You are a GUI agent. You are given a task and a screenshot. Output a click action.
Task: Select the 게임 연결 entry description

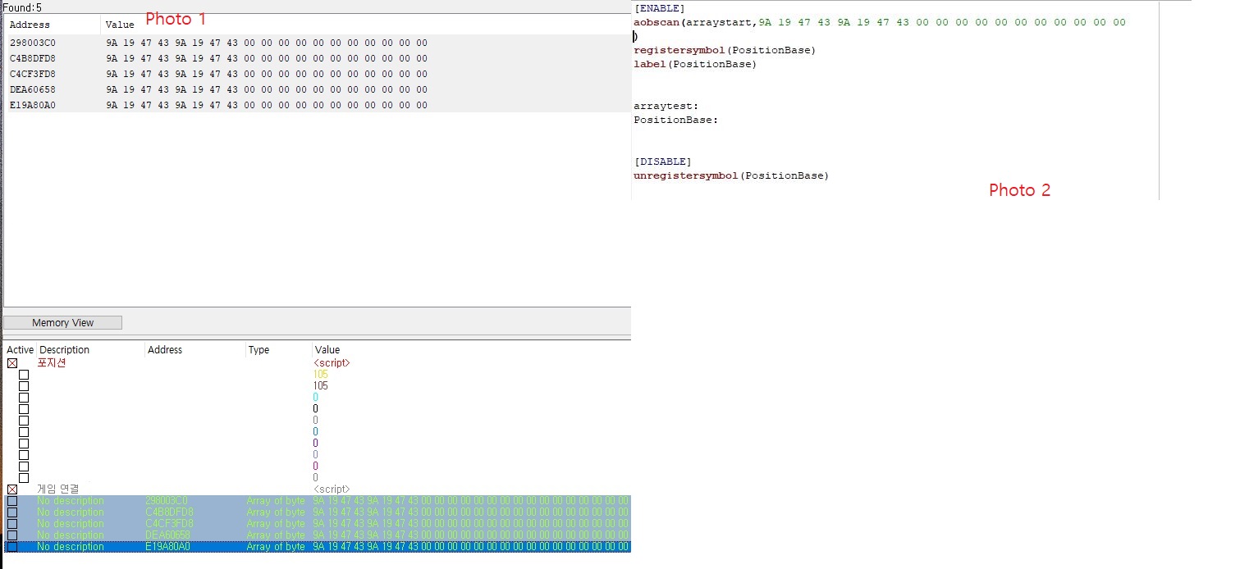(58, 489)
